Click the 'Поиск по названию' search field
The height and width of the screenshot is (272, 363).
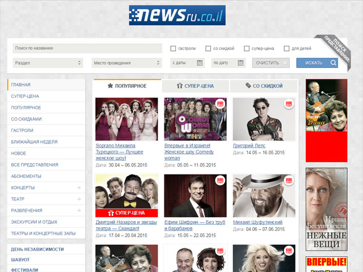click(87, 48)
